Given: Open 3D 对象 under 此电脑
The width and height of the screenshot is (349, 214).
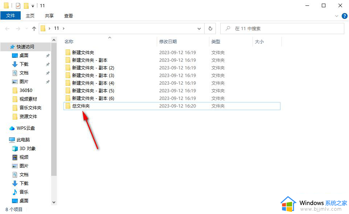Looking at the screenshot, I should [27, 149].
